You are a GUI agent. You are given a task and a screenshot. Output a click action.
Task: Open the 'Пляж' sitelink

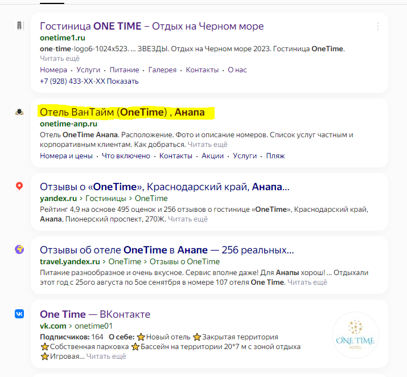276,156
